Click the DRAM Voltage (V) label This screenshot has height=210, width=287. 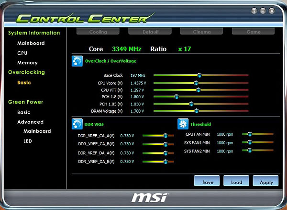click(107, 111)
